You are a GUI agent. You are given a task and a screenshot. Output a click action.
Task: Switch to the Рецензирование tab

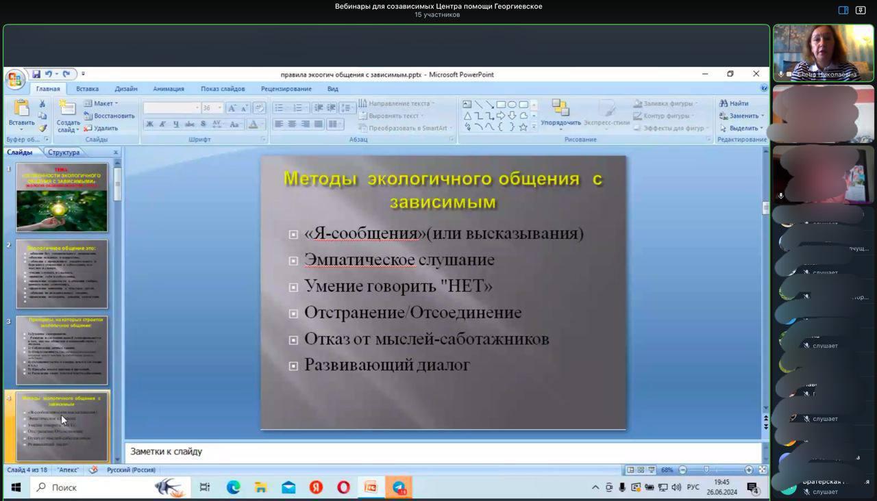pyautogui.click(x=286, y=89)
